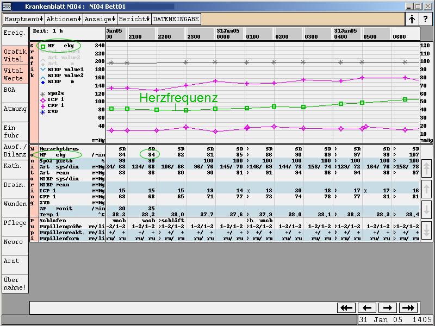The image size is (435, 326).
Task: Click the Pupillengröße row label
Action: pos(61,227)
